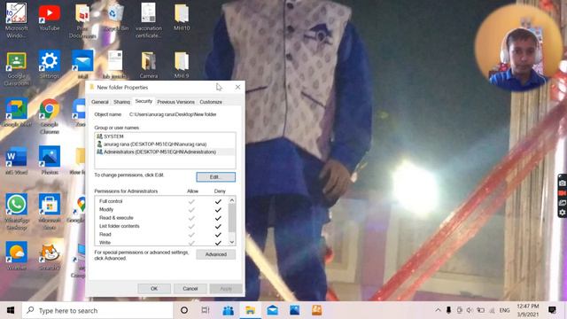This screenshot has width=567, height=319.
Task: Open the people-icon app on taskbar
Action: (x=229, y=310)
